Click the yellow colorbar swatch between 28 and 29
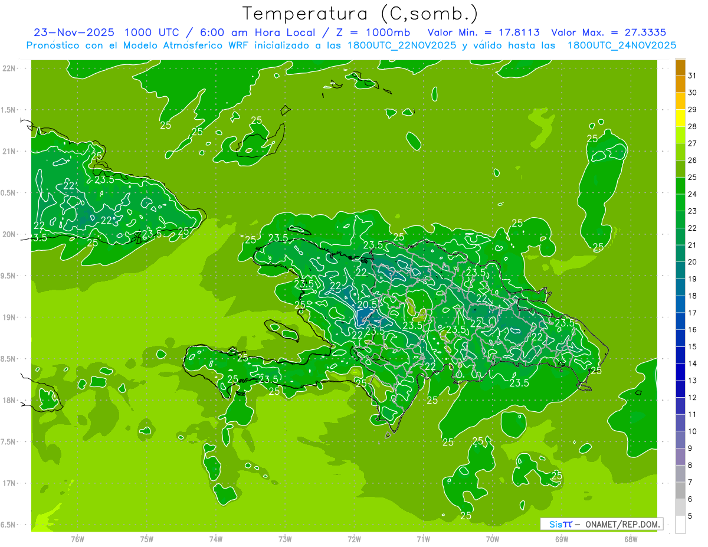Viewport: 708px width, 547px height. 680,118
